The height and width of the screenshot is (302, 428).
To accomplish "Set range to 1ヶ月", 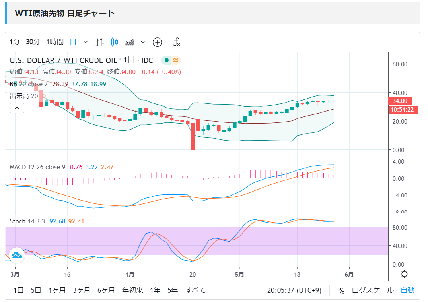I will coord(57,290).
